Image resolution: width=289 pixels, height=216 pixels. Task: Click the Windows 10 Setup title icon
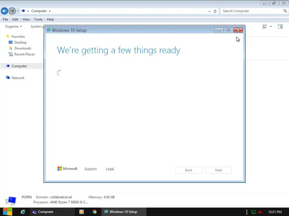pos(49,30)
